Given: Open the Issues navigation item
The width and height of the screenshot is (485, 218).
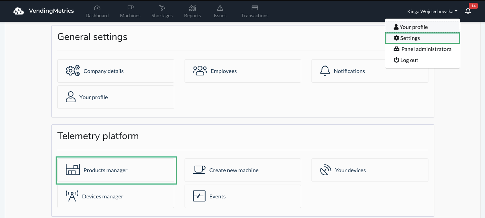Looking at the screenshot, I should pos(220,11).
